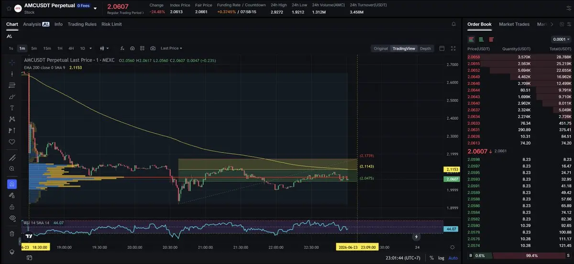Select the brush drawing tool
Screen dimensions: 574x264
click(x=12, y=96)
